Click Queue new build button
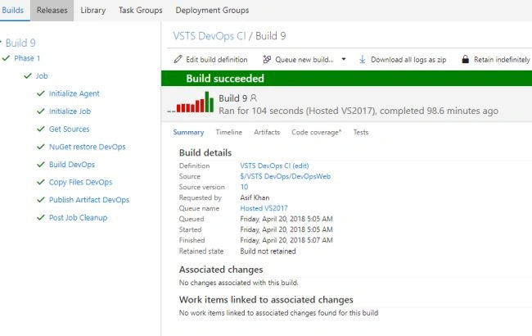532x336 pixels. pyautogui.click(x=298, y=60)
